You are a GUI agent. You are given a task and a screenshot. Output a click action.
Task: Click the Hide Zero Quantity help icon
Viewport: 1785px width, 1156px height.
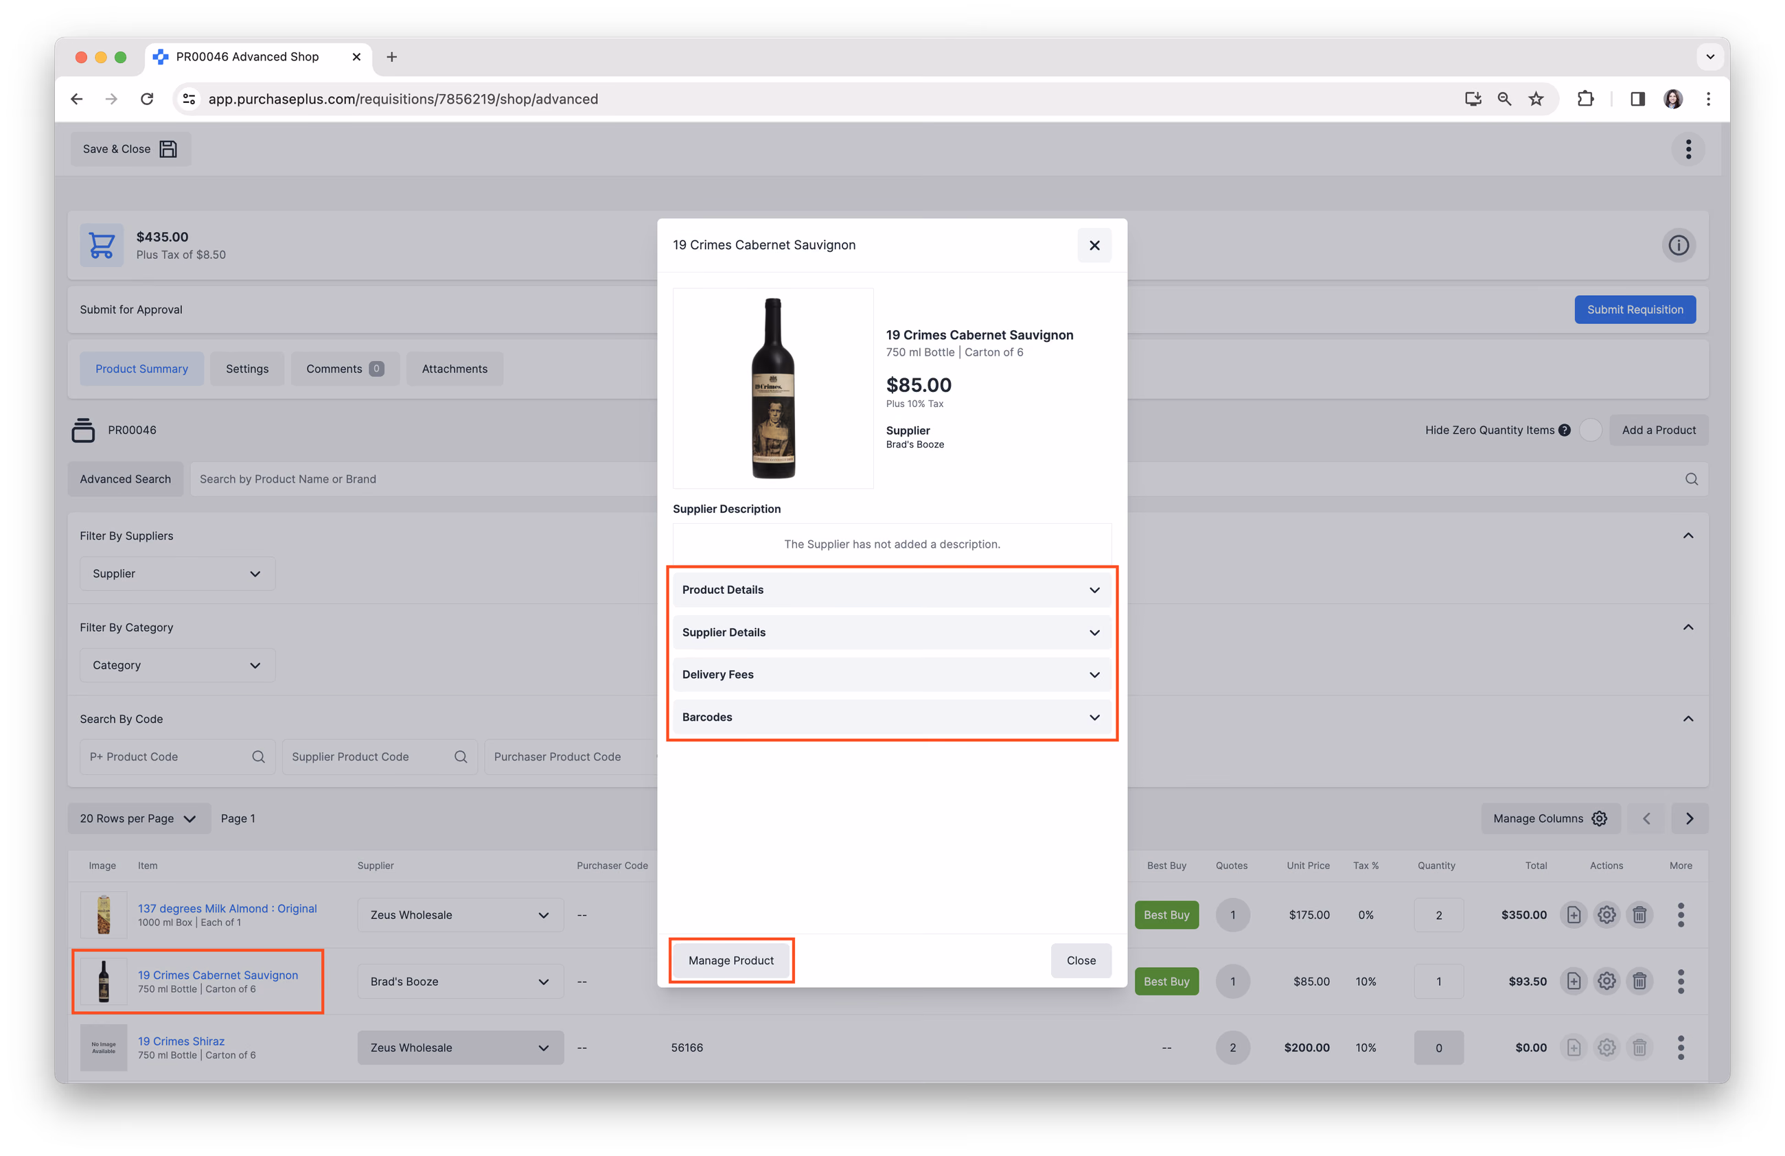pyautogui.click(x=1565, y=430)
